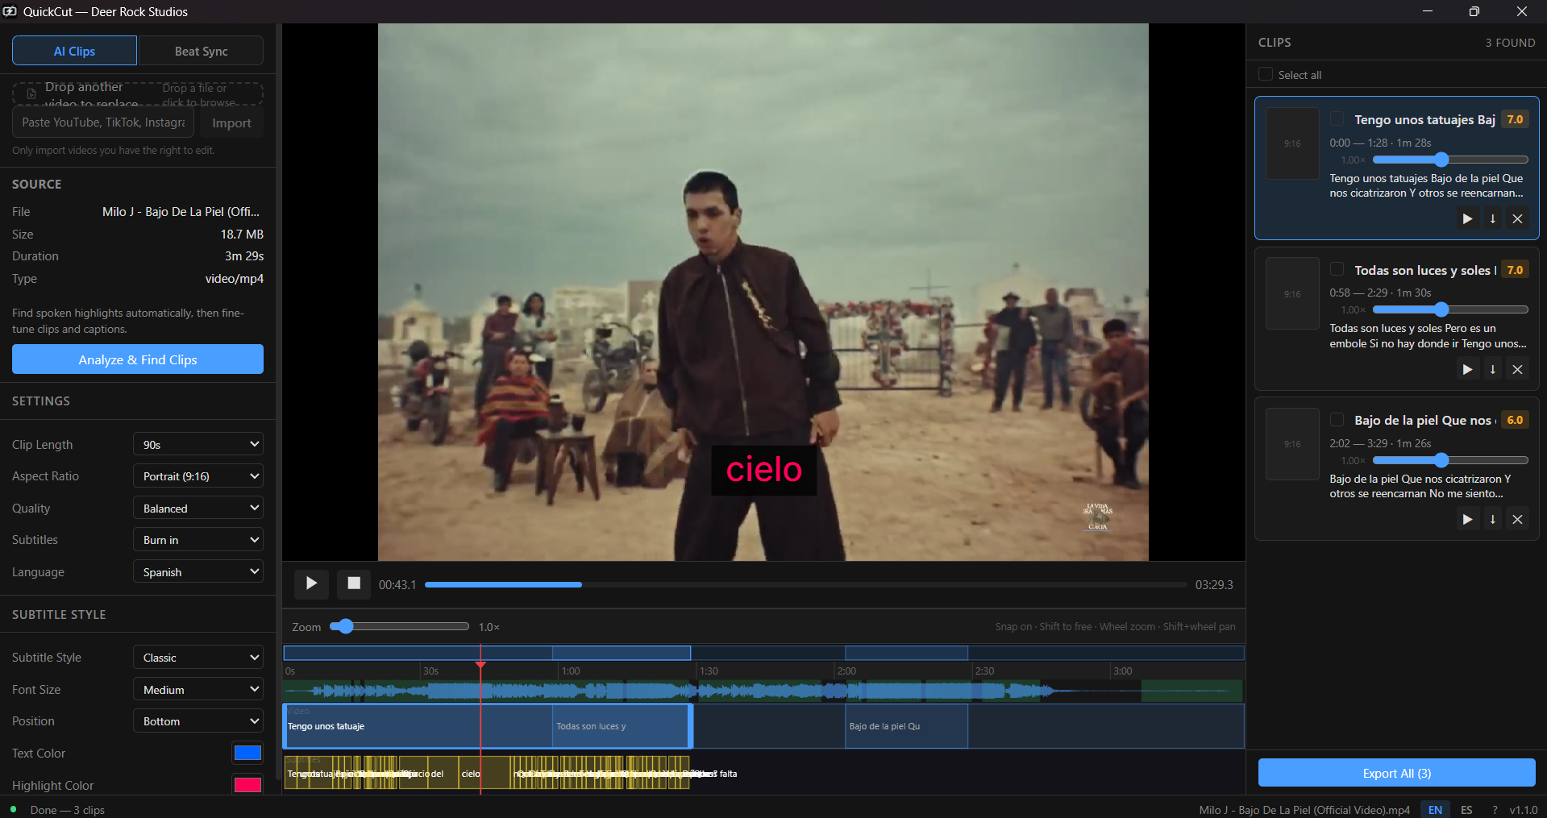
Task: Adjust speed slider of 'Bajo de la piel Que nos' clip
Action: click(1450, 460)
